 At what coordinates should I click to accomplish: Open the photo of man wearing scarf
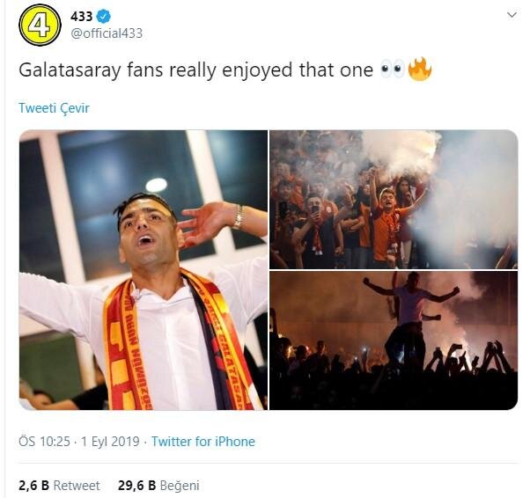point(144,270)
